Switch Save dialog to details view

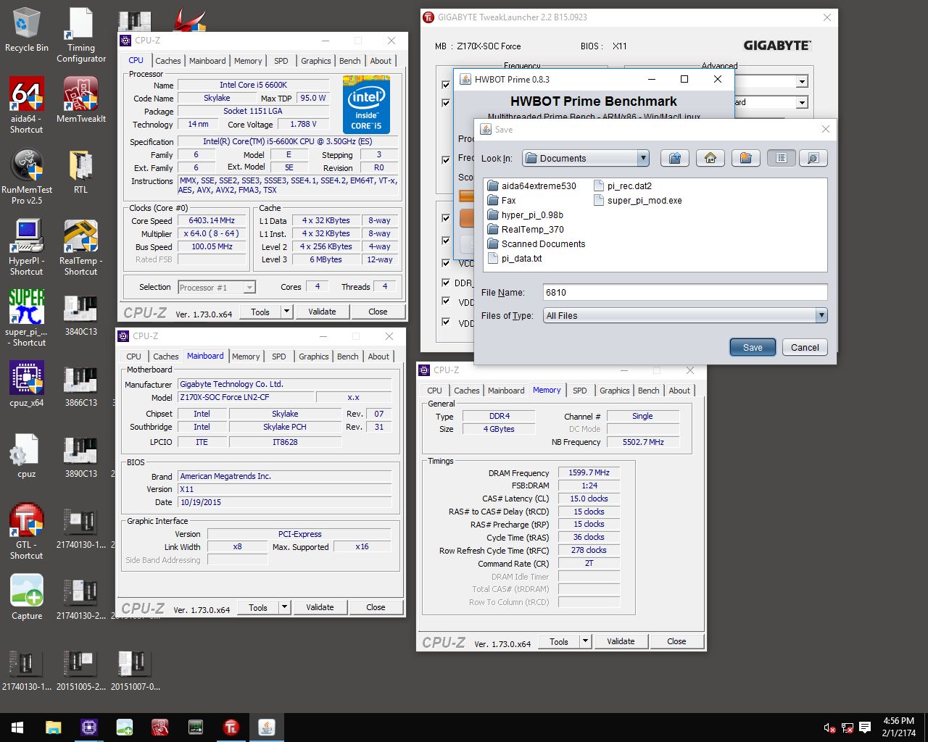813,158
